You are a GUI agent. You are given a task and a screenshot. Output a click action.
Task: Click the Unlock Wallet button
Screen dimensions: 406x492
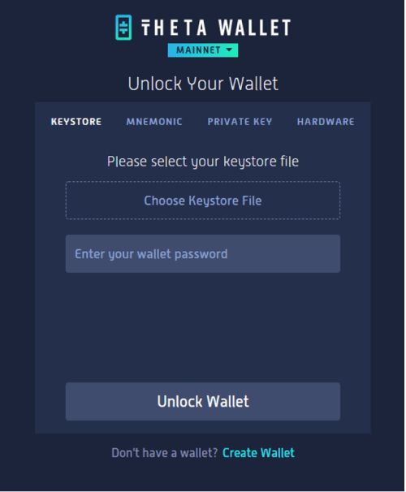tap(203, 402)
